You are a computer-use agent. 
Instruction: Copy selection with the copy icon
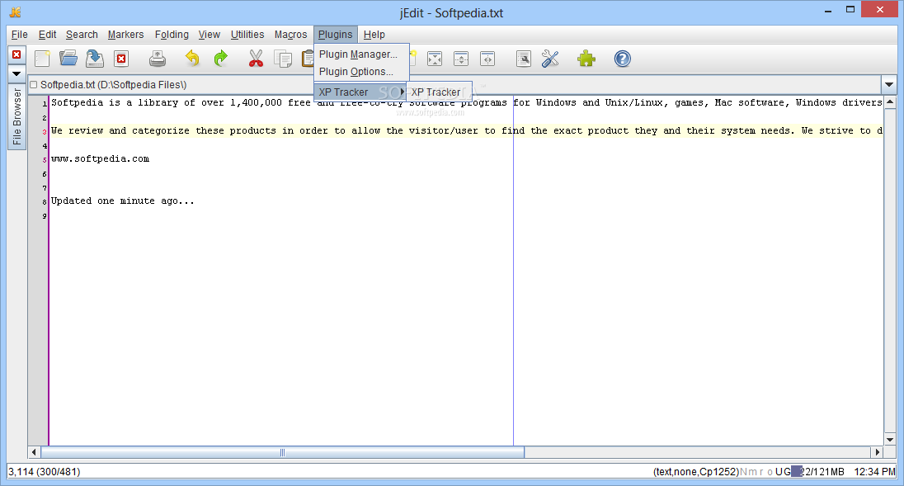click(x=282, y=59)
